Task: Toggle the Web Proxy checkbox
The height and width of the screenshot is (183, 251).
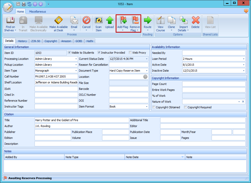Action: (130, 53)
